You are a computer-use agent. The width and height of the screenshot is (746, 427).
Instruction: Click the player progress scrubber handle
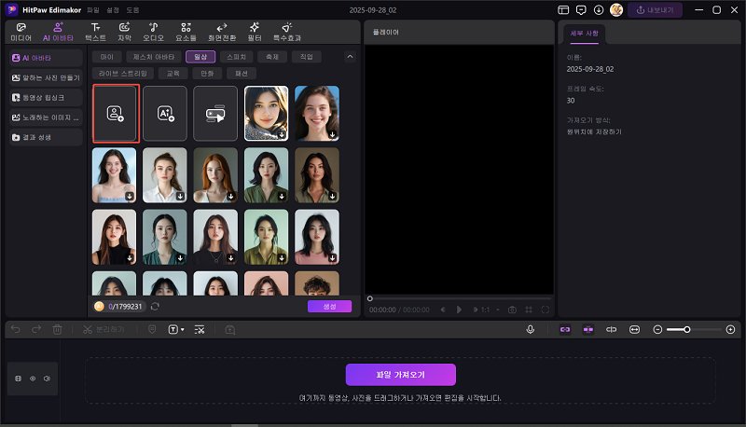click(x=369, y=298)
